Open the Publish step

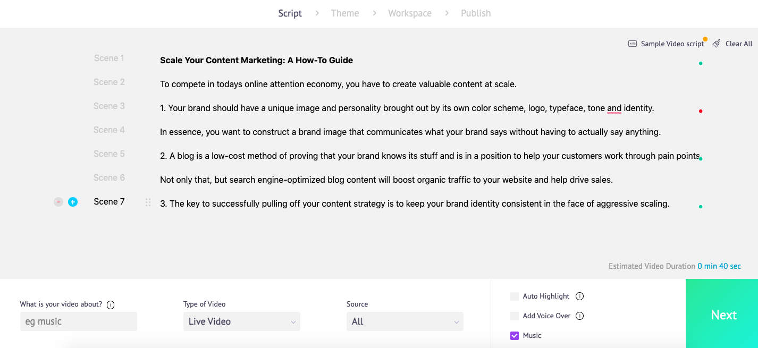(475, 13)
